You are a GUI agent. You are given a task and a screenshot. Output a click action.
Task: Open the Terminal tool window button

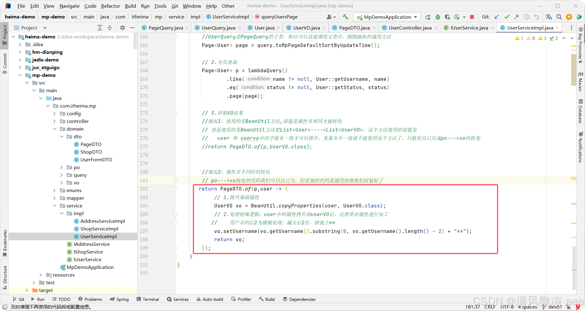click(148, 299)
